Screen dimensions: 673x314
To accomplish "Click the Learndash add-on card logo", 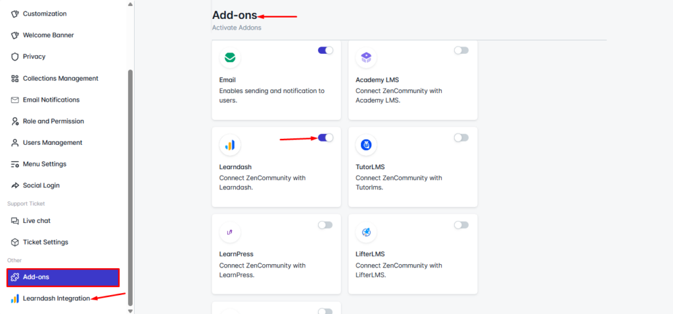I will [x=230, y=145].
